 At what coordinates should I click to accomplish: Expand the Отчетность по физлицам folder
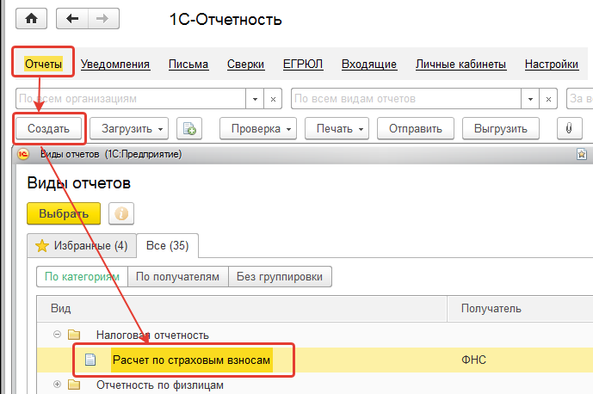click(57, 385)
